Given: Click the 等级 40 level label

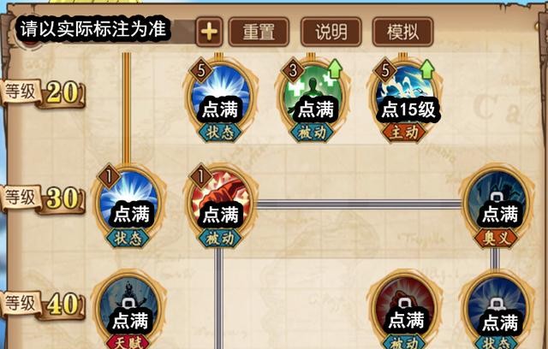Looking at the screenshot, I should tap(43, 305).
